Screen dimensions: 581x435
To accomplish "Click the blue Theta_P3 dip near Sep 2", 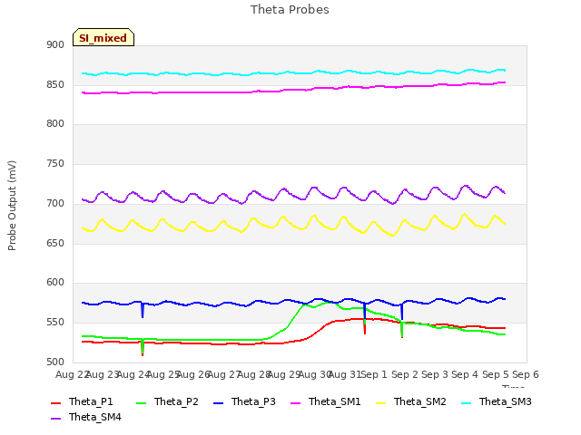I will (402, 313).
